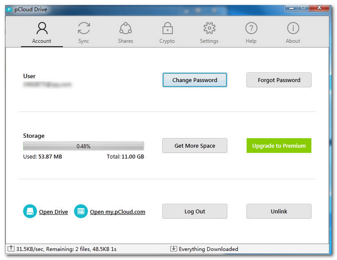Select the Account person icon
The height and width of the screenshot is (260, 337).
tap(42, 28)
